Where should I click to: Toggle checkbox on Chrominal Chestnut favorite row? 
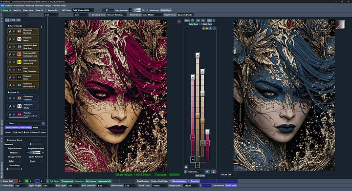[x=14, y=32]
